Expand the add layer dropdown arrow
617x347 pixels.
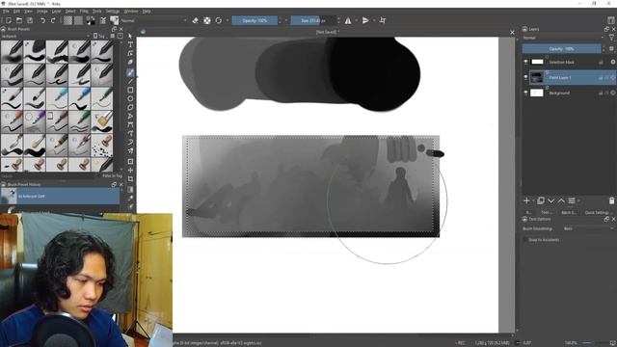[533, 201]
